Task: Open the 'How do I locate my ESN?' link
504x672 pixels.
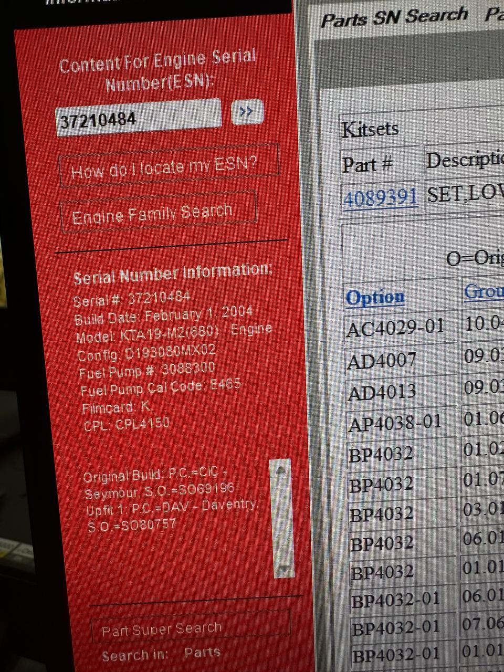Action: (168, 167)
